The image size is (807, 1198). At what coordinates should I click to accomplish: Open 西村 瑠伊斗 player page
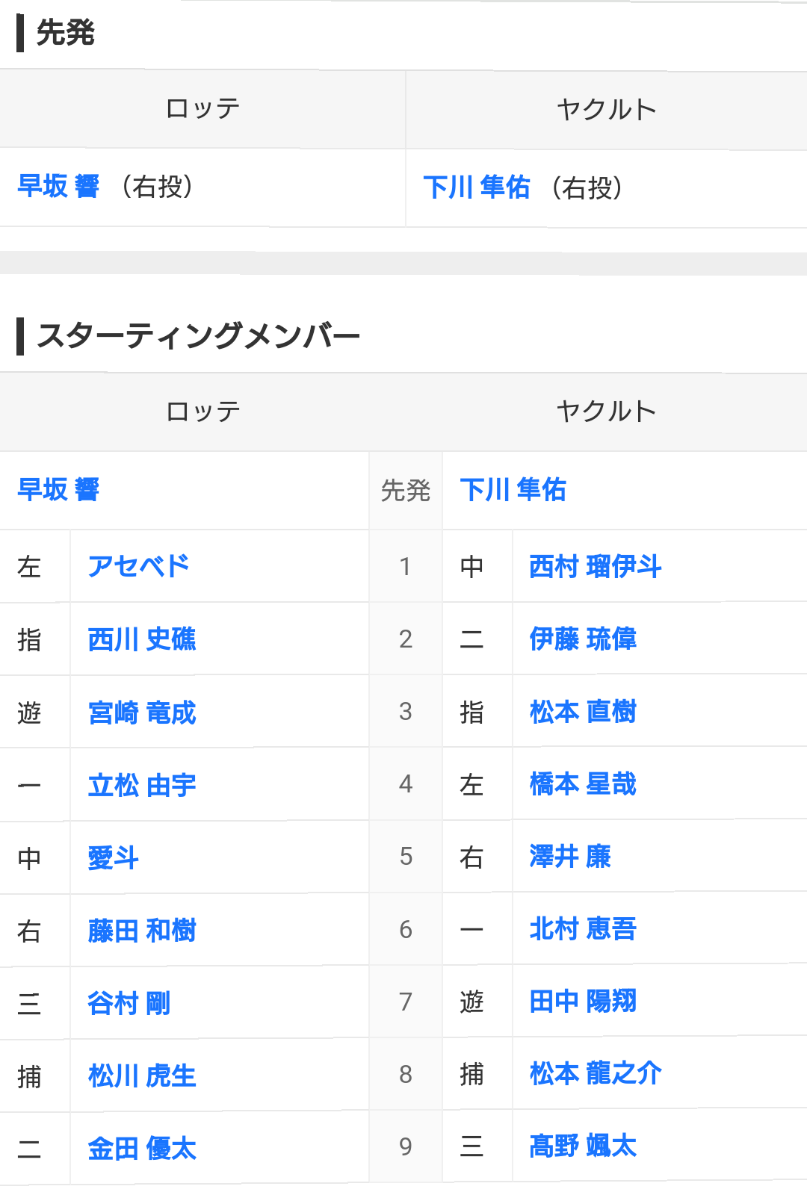(596, 566)
